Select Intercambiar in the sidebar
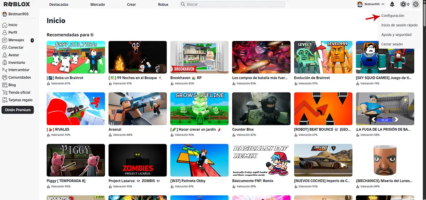 click(19, 70)
